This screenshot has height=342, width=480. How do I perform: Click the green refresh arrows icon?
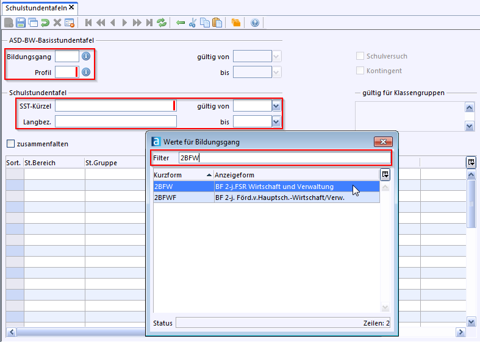click(162, 23)
